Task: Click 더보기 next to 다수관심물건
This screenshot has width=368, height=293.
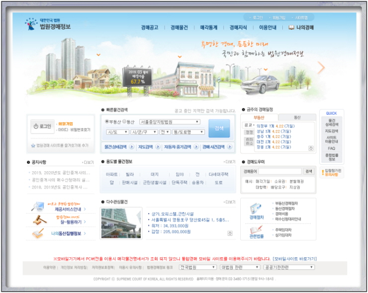Action: 230,202
